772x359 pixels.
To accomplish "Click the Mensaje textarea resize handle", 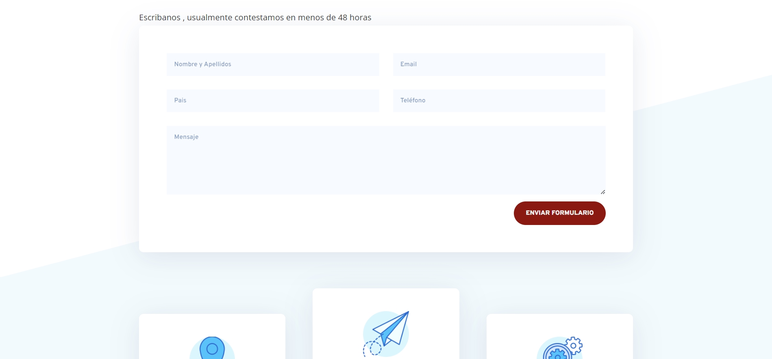I will point(603,192).
